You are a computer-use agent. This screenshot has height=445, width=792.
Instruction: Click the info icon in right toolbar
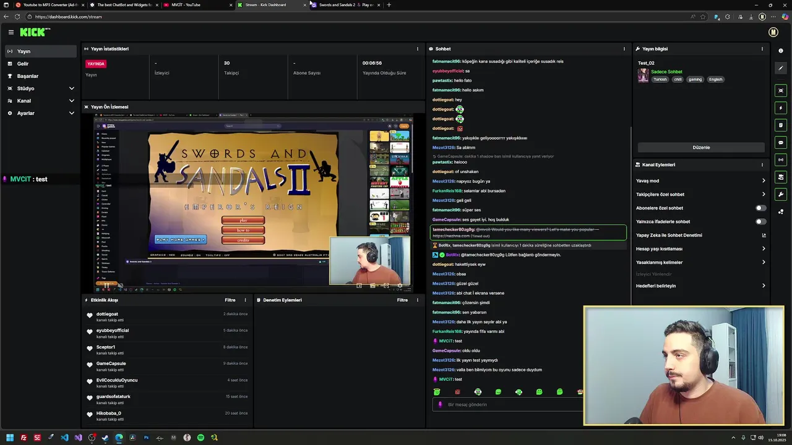(x=781, y=51)
